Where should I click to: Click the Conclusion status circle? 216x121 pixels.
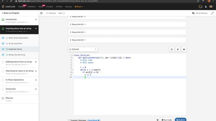tap(3, 89)
